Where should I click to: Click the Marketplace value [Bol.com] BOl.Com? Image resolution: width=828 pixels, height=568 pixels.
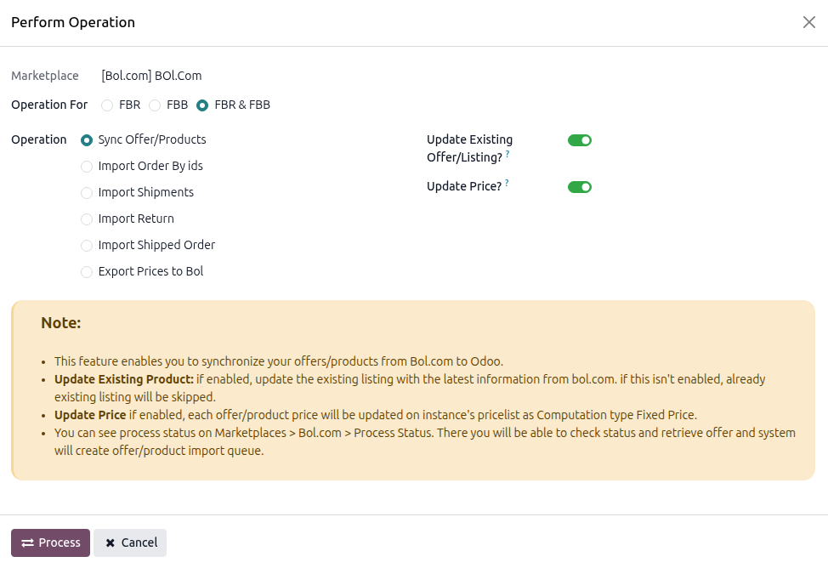[x=151, y=76]
